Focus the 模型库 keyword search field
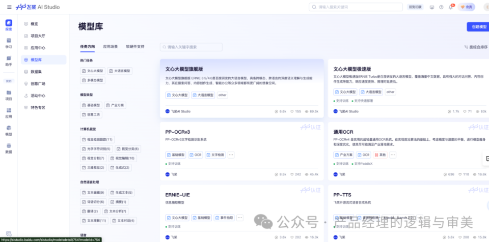Screen dimensions: 489x242 pyautogui.click(x=191, y=47)
